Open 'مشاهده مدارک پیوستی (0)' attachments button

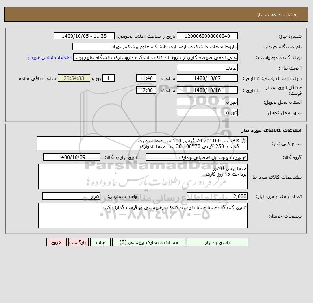tap(149, 242)
